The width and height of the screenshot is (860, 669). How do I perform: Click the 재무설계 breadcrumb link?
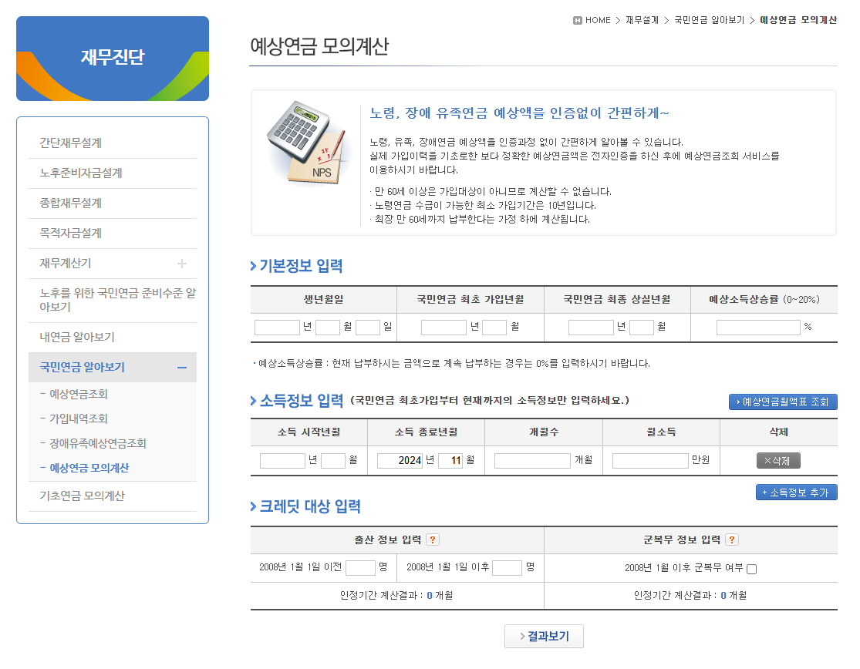pos(642,20)
